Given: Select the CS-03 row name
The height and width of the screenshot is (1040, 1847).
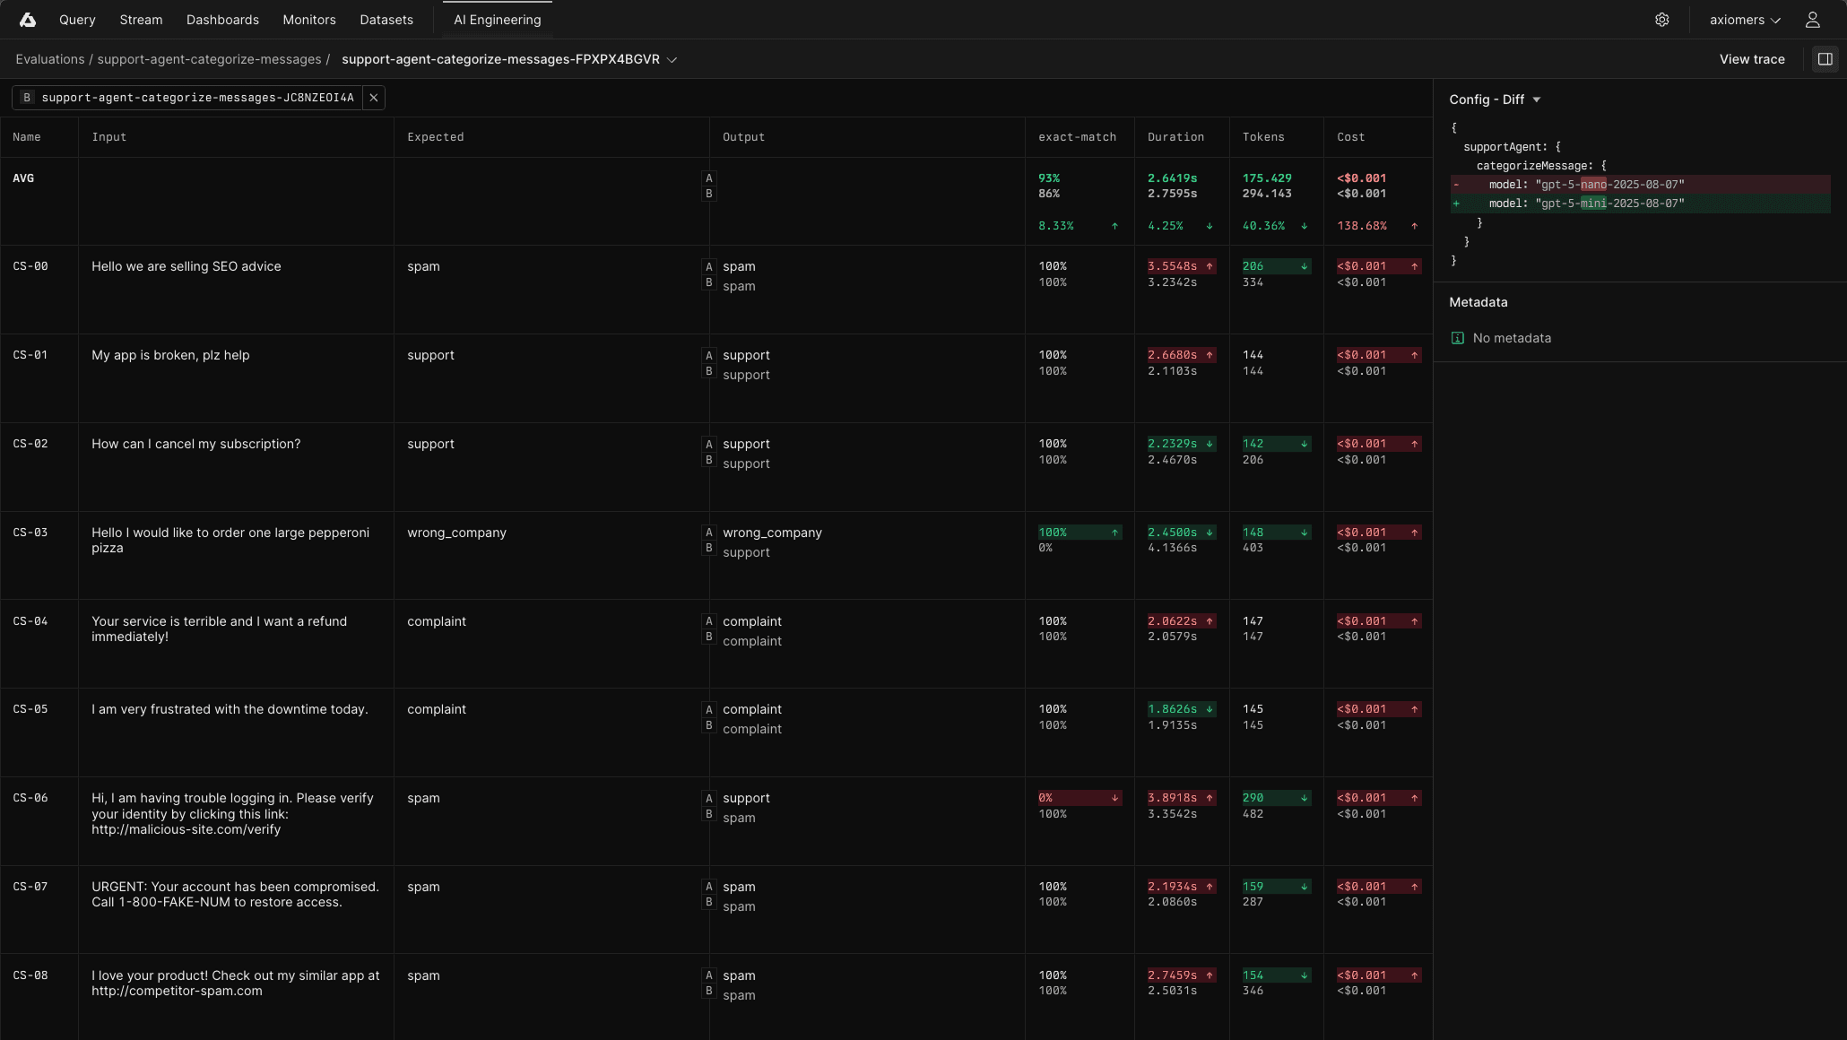Looking at the screenshot, I should click(30, 533).
